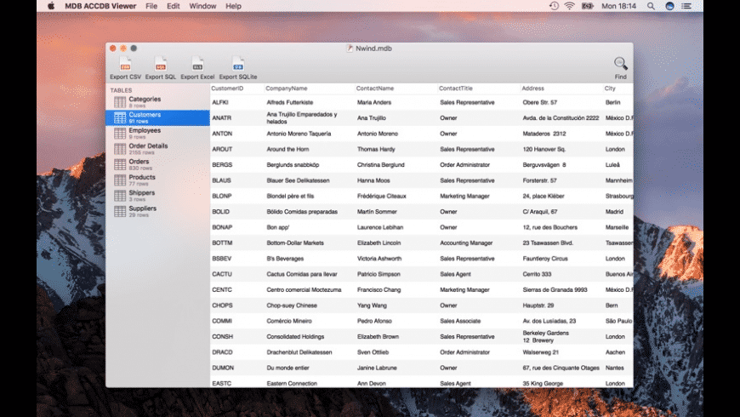Image resolution: width=740 pixels, height=417 pixels.
Task: Open Notification Center list icon
Action: coord(686,6)
